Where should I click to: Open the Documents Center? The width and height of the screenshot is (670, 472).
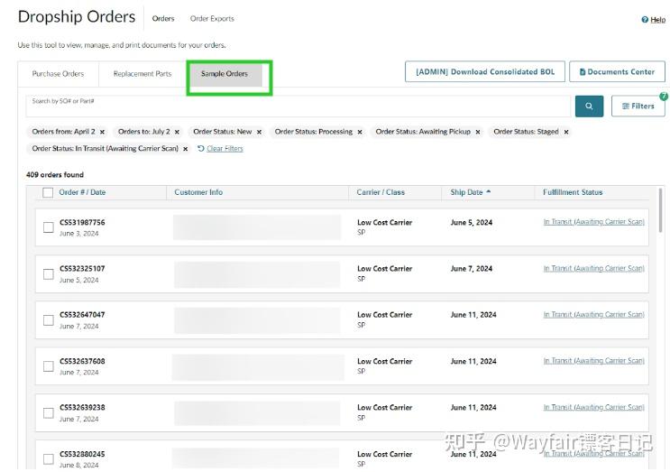[617, 72]
